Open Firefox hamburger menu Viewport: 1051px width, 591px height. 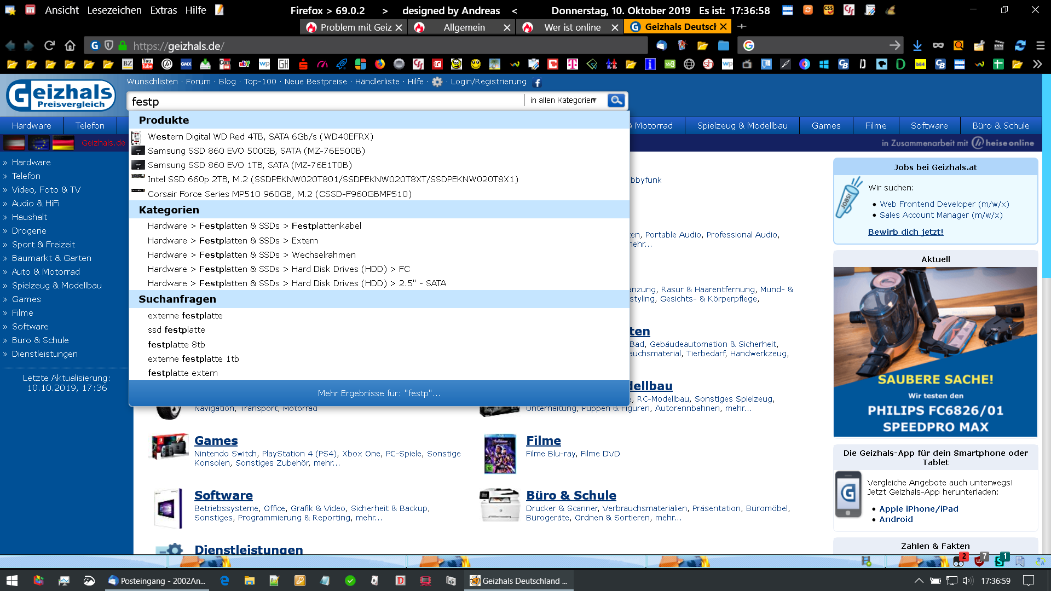[1041, 46]
